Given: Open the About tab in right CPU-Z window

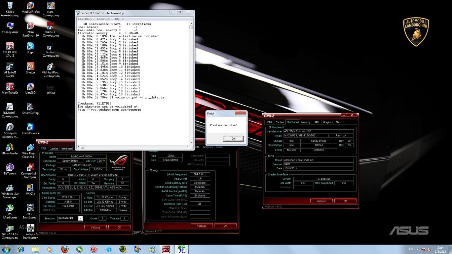Looking at the screenshot, I should (x=339, y=122).
